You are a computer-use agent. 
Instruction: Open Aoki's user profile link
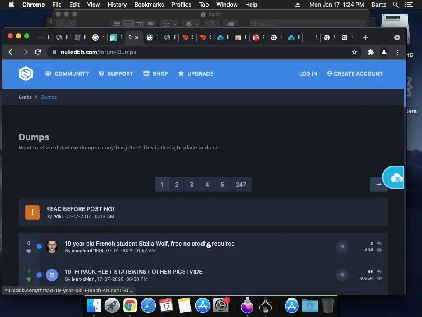pos(58,216)
